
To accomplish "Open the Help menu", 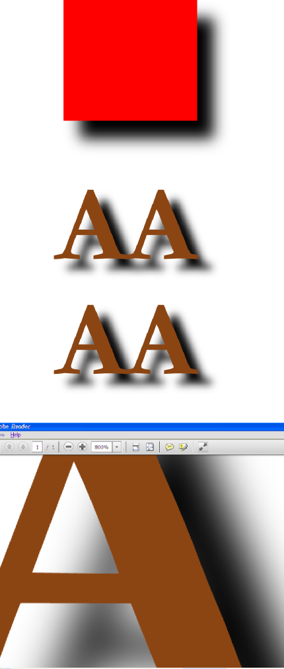I will [15, 435].
